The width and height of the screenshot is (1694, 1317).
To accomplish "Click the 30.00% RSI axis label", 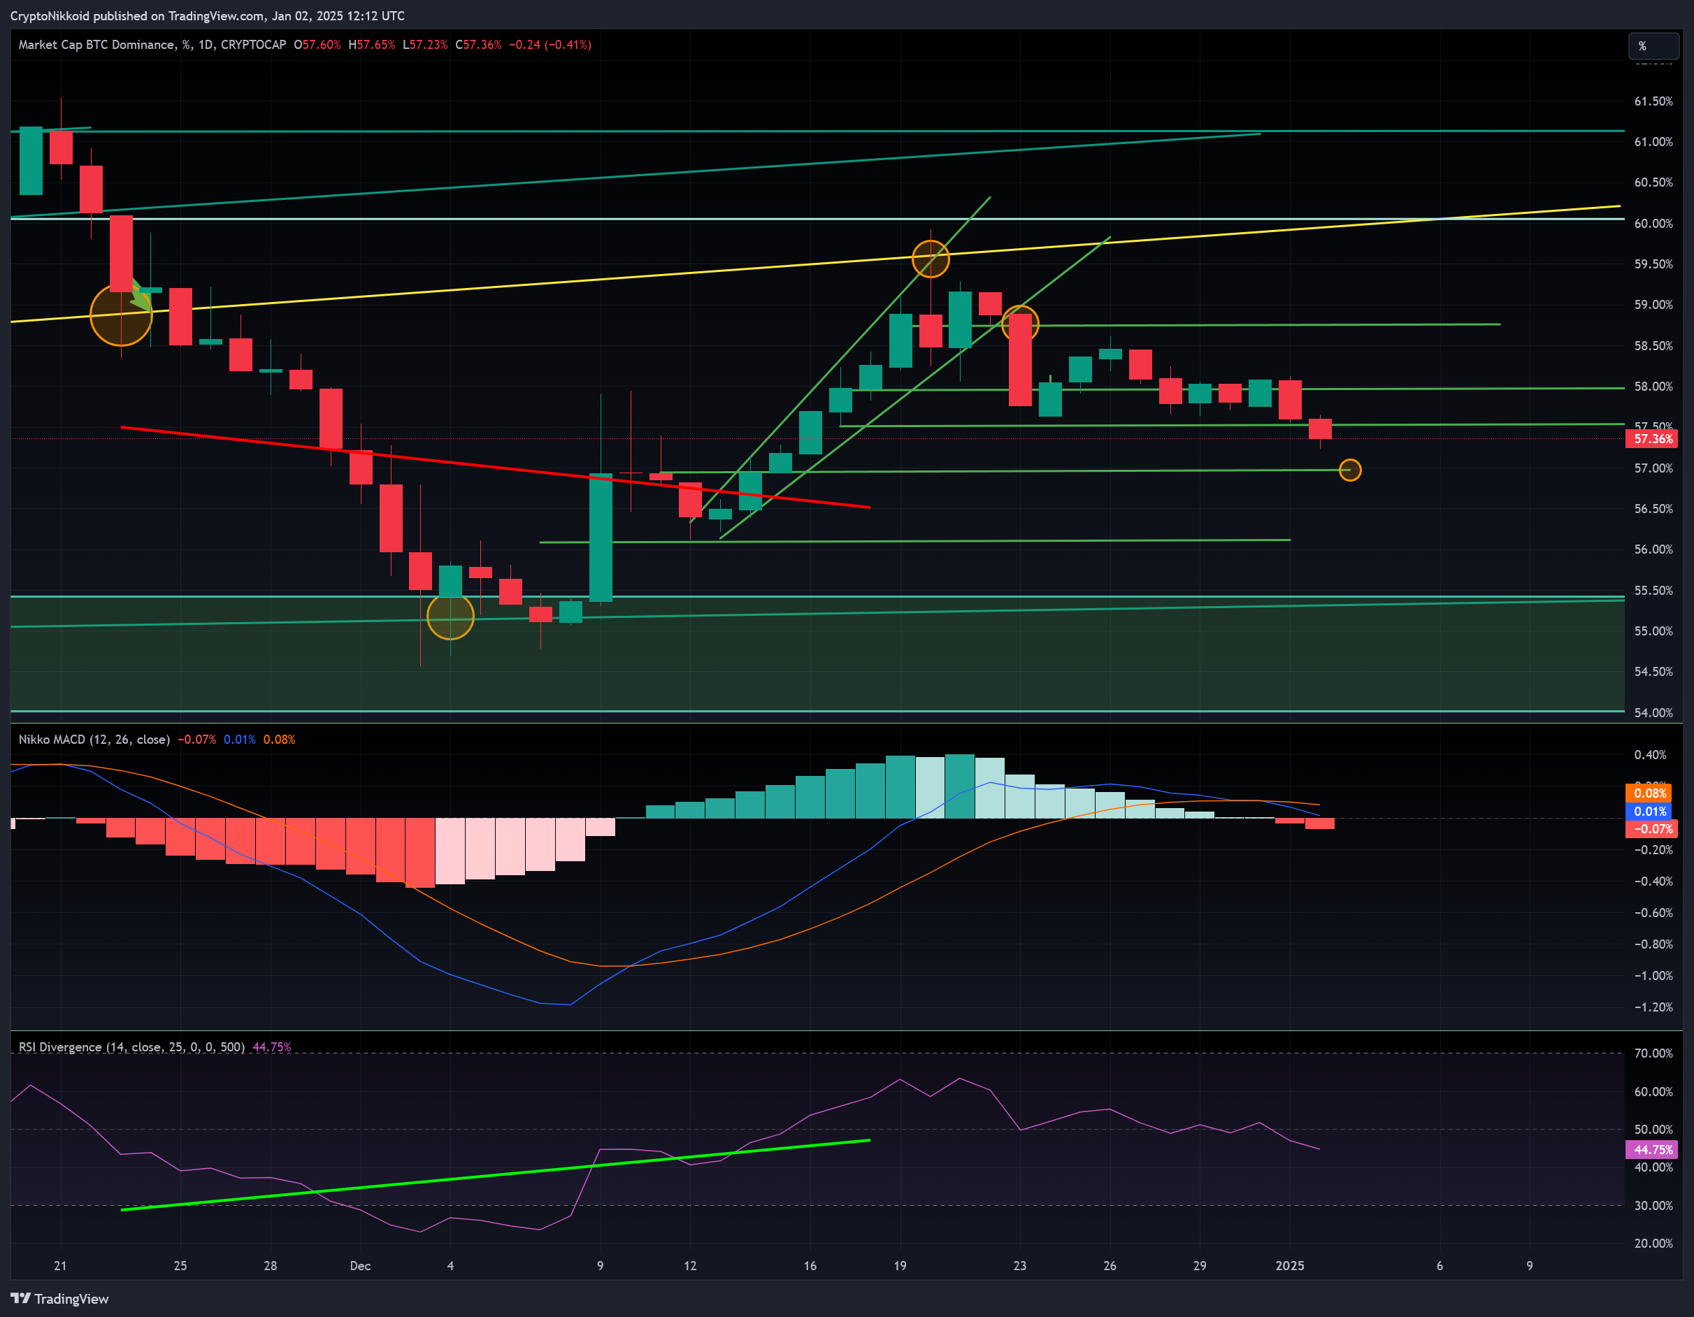I will (x=1653, y=1205).
